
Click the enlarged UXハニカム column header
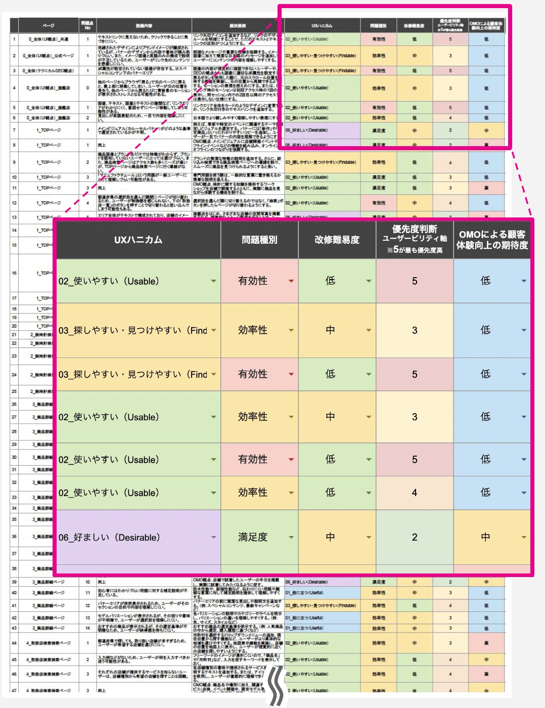[x=138, y=240]
